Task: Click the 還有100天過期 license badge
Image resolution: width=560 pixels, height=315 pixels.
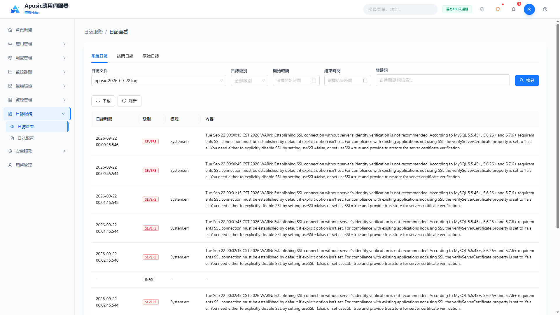Action: (457, 9)
